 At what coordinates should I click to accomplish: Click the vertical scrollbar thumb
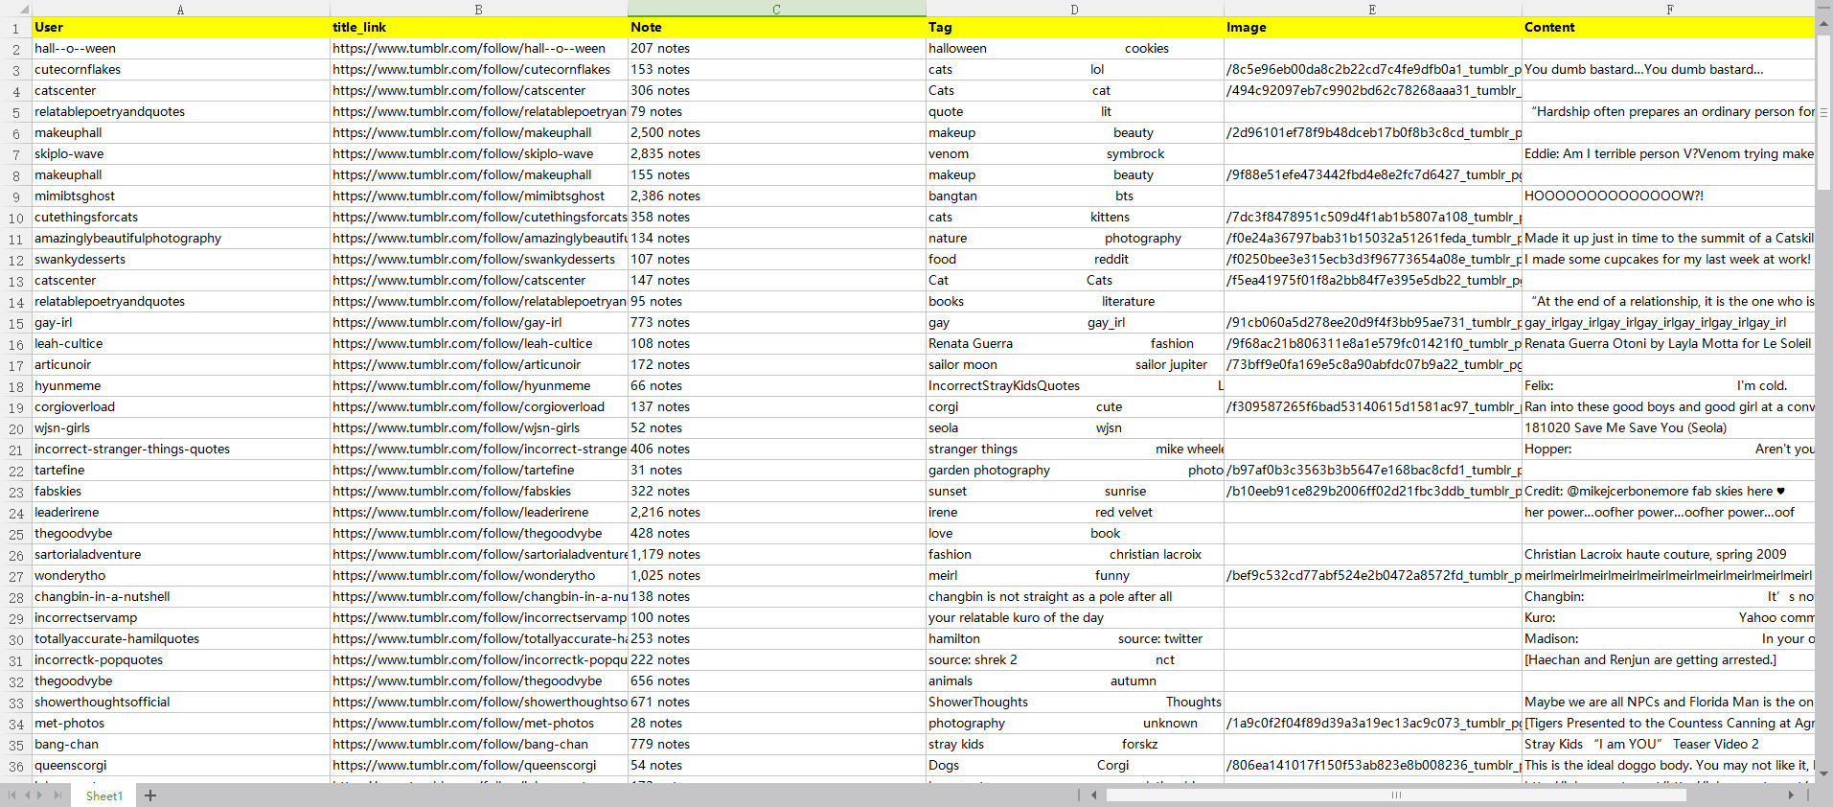pyautogui.click(x=1823, y=111)
